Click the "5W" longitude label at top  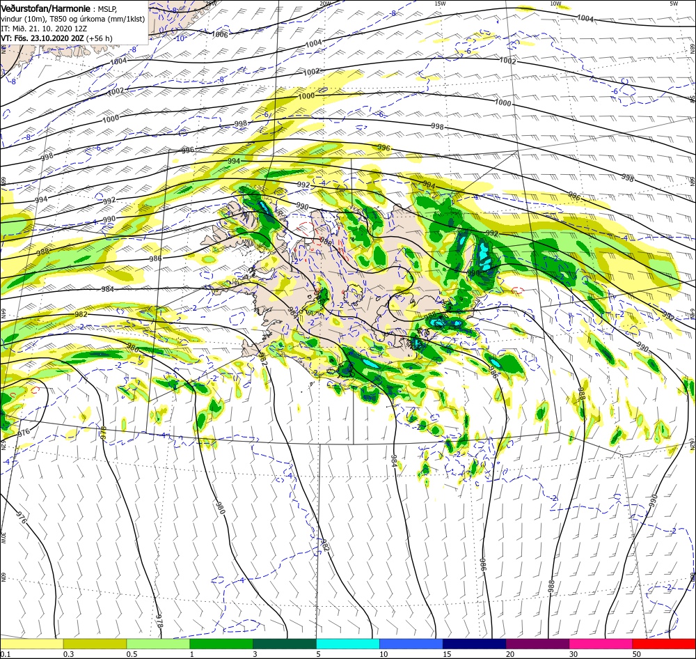click(674, 3)
